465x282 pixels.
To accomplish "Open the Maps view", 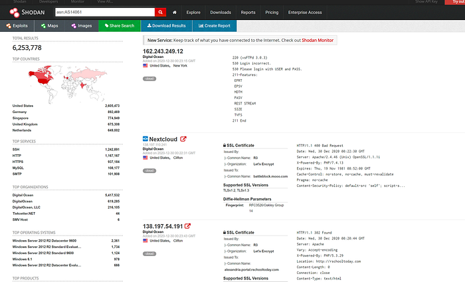I will click(50, 26).
